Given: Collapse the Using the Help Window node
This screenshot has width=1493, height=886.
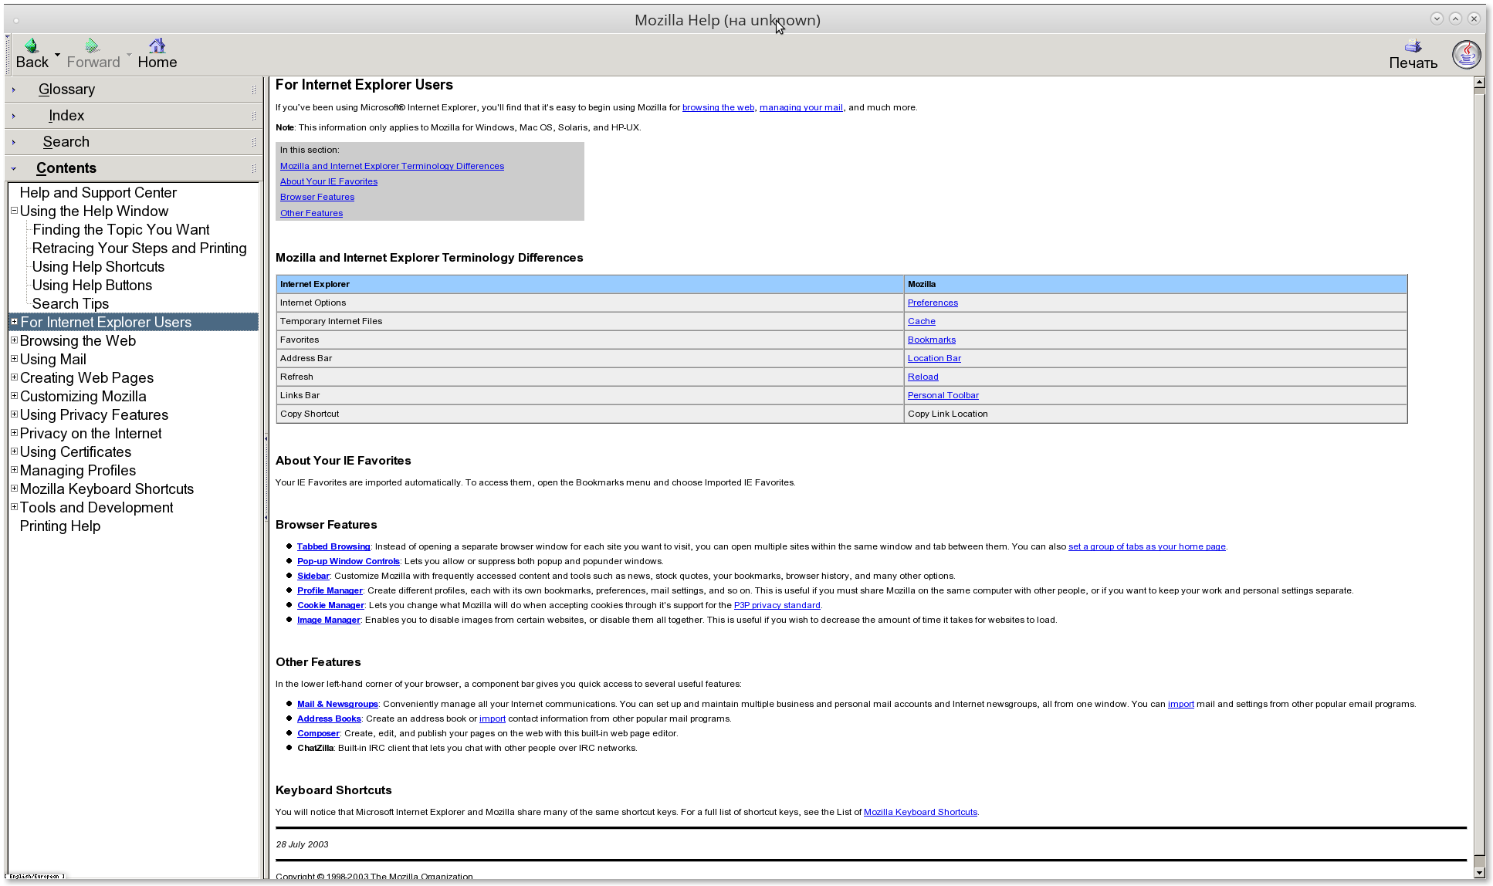Looking at the screenshot, I should tap(14, 211).
